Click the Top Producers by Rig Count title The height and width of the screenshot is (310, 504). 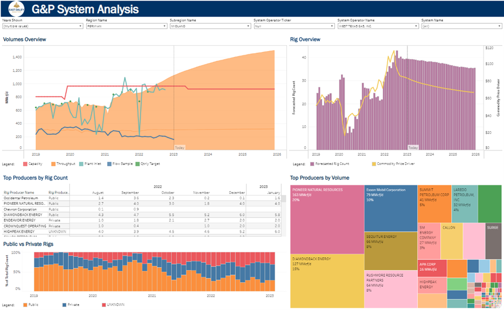(36, 178)
